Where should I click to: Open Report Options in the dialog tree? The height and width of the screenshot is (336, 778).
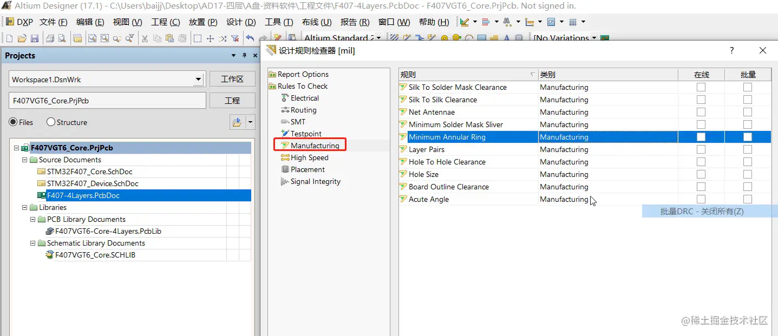[303, 74]
